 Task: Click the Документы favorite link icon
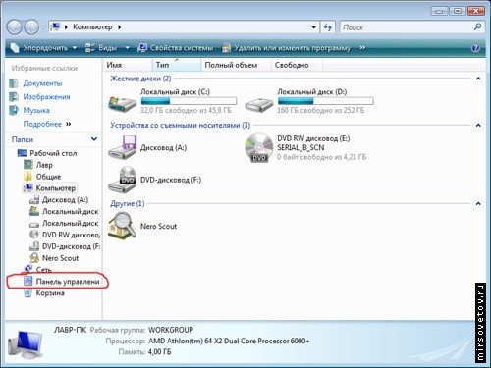pyautogui.click(x=14, y=83)
